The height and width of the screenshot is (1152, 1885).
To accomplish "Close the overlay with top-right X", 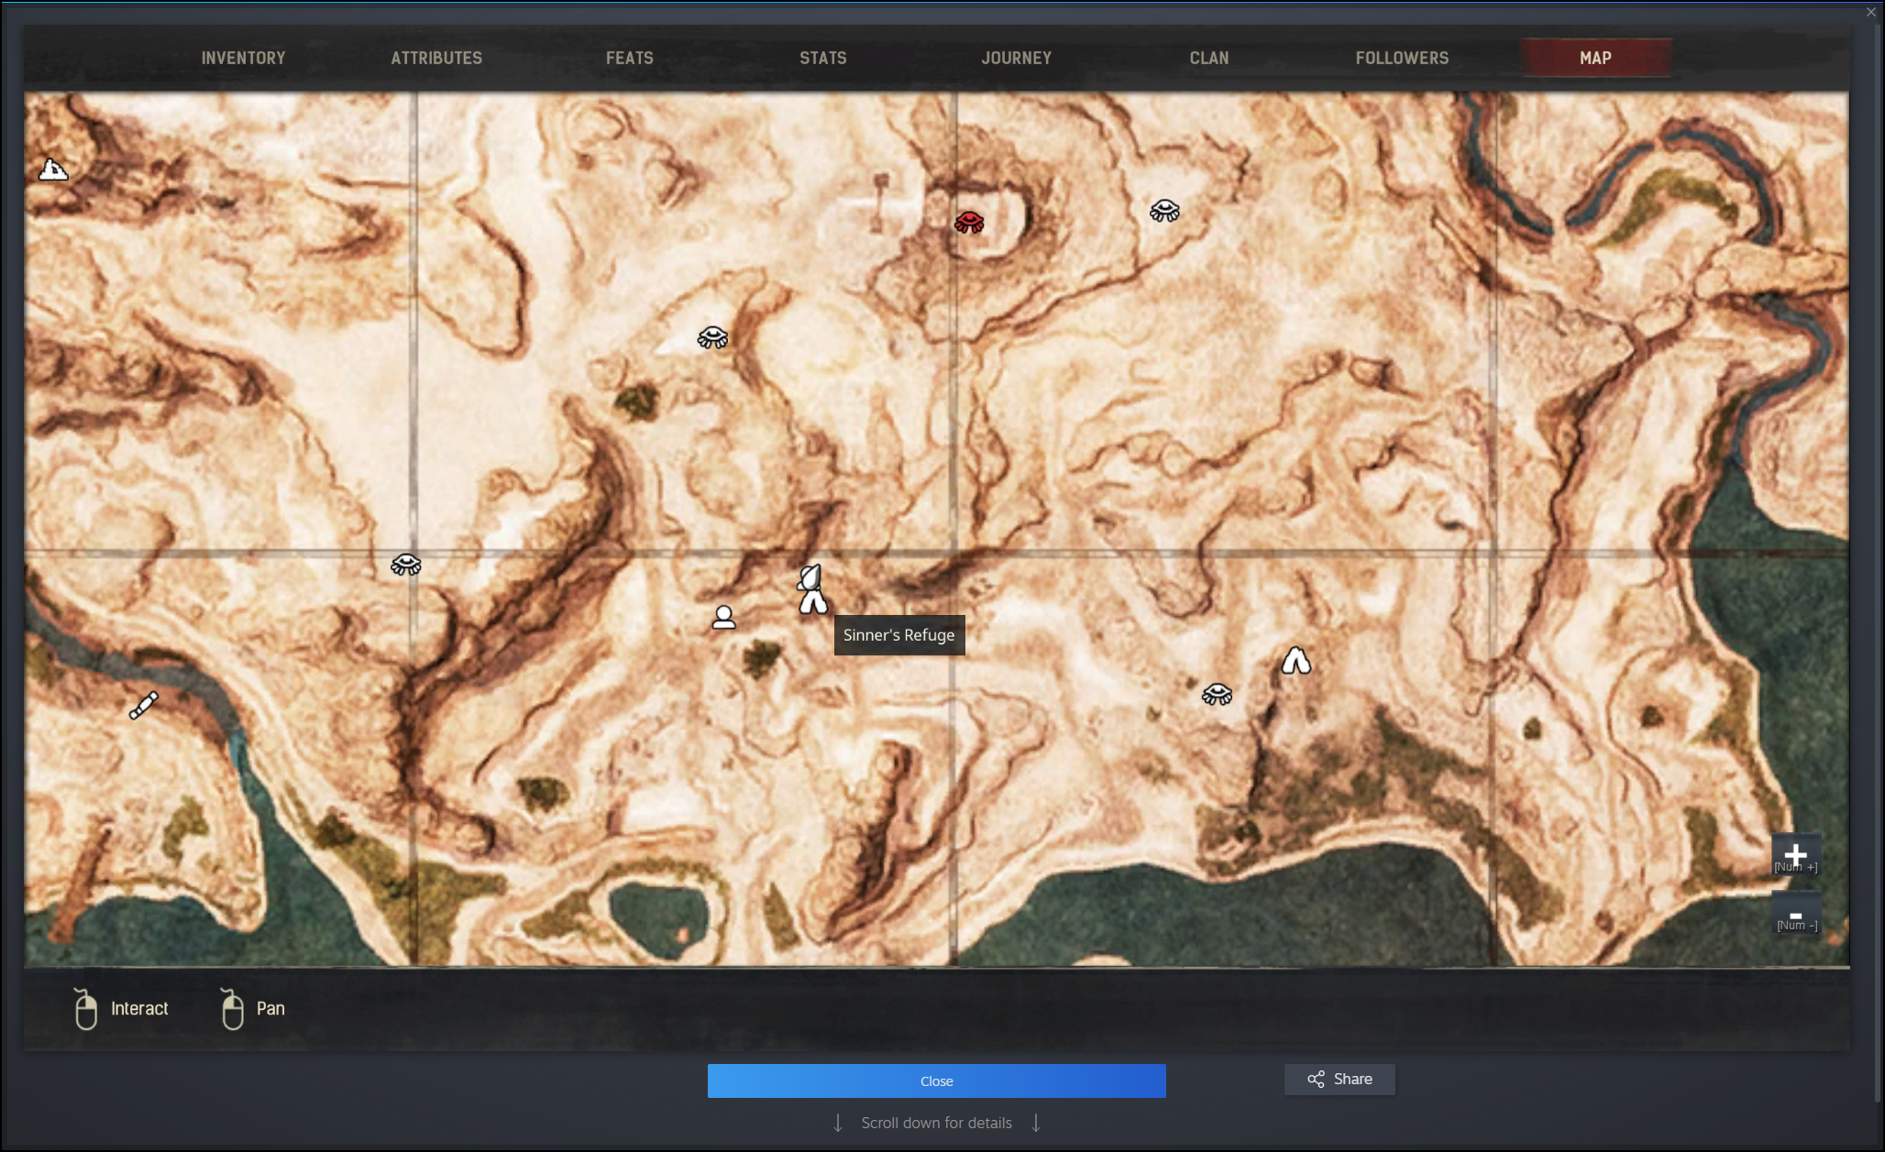I will coord(1871,12).
